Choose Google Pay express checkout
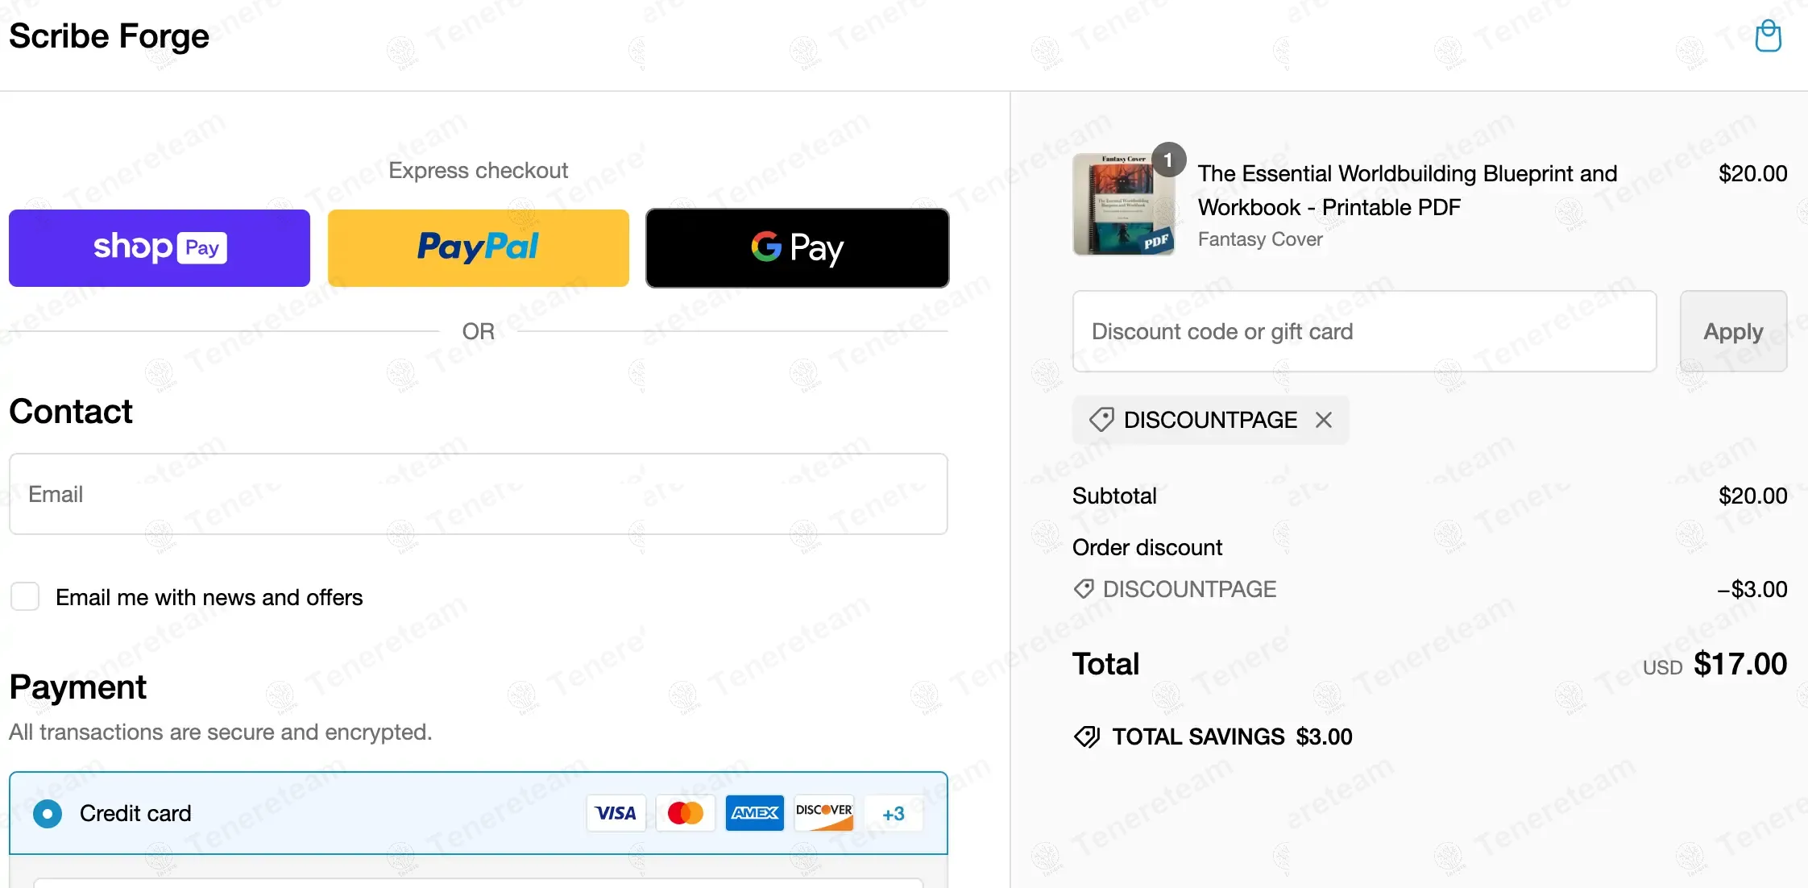 798,248
